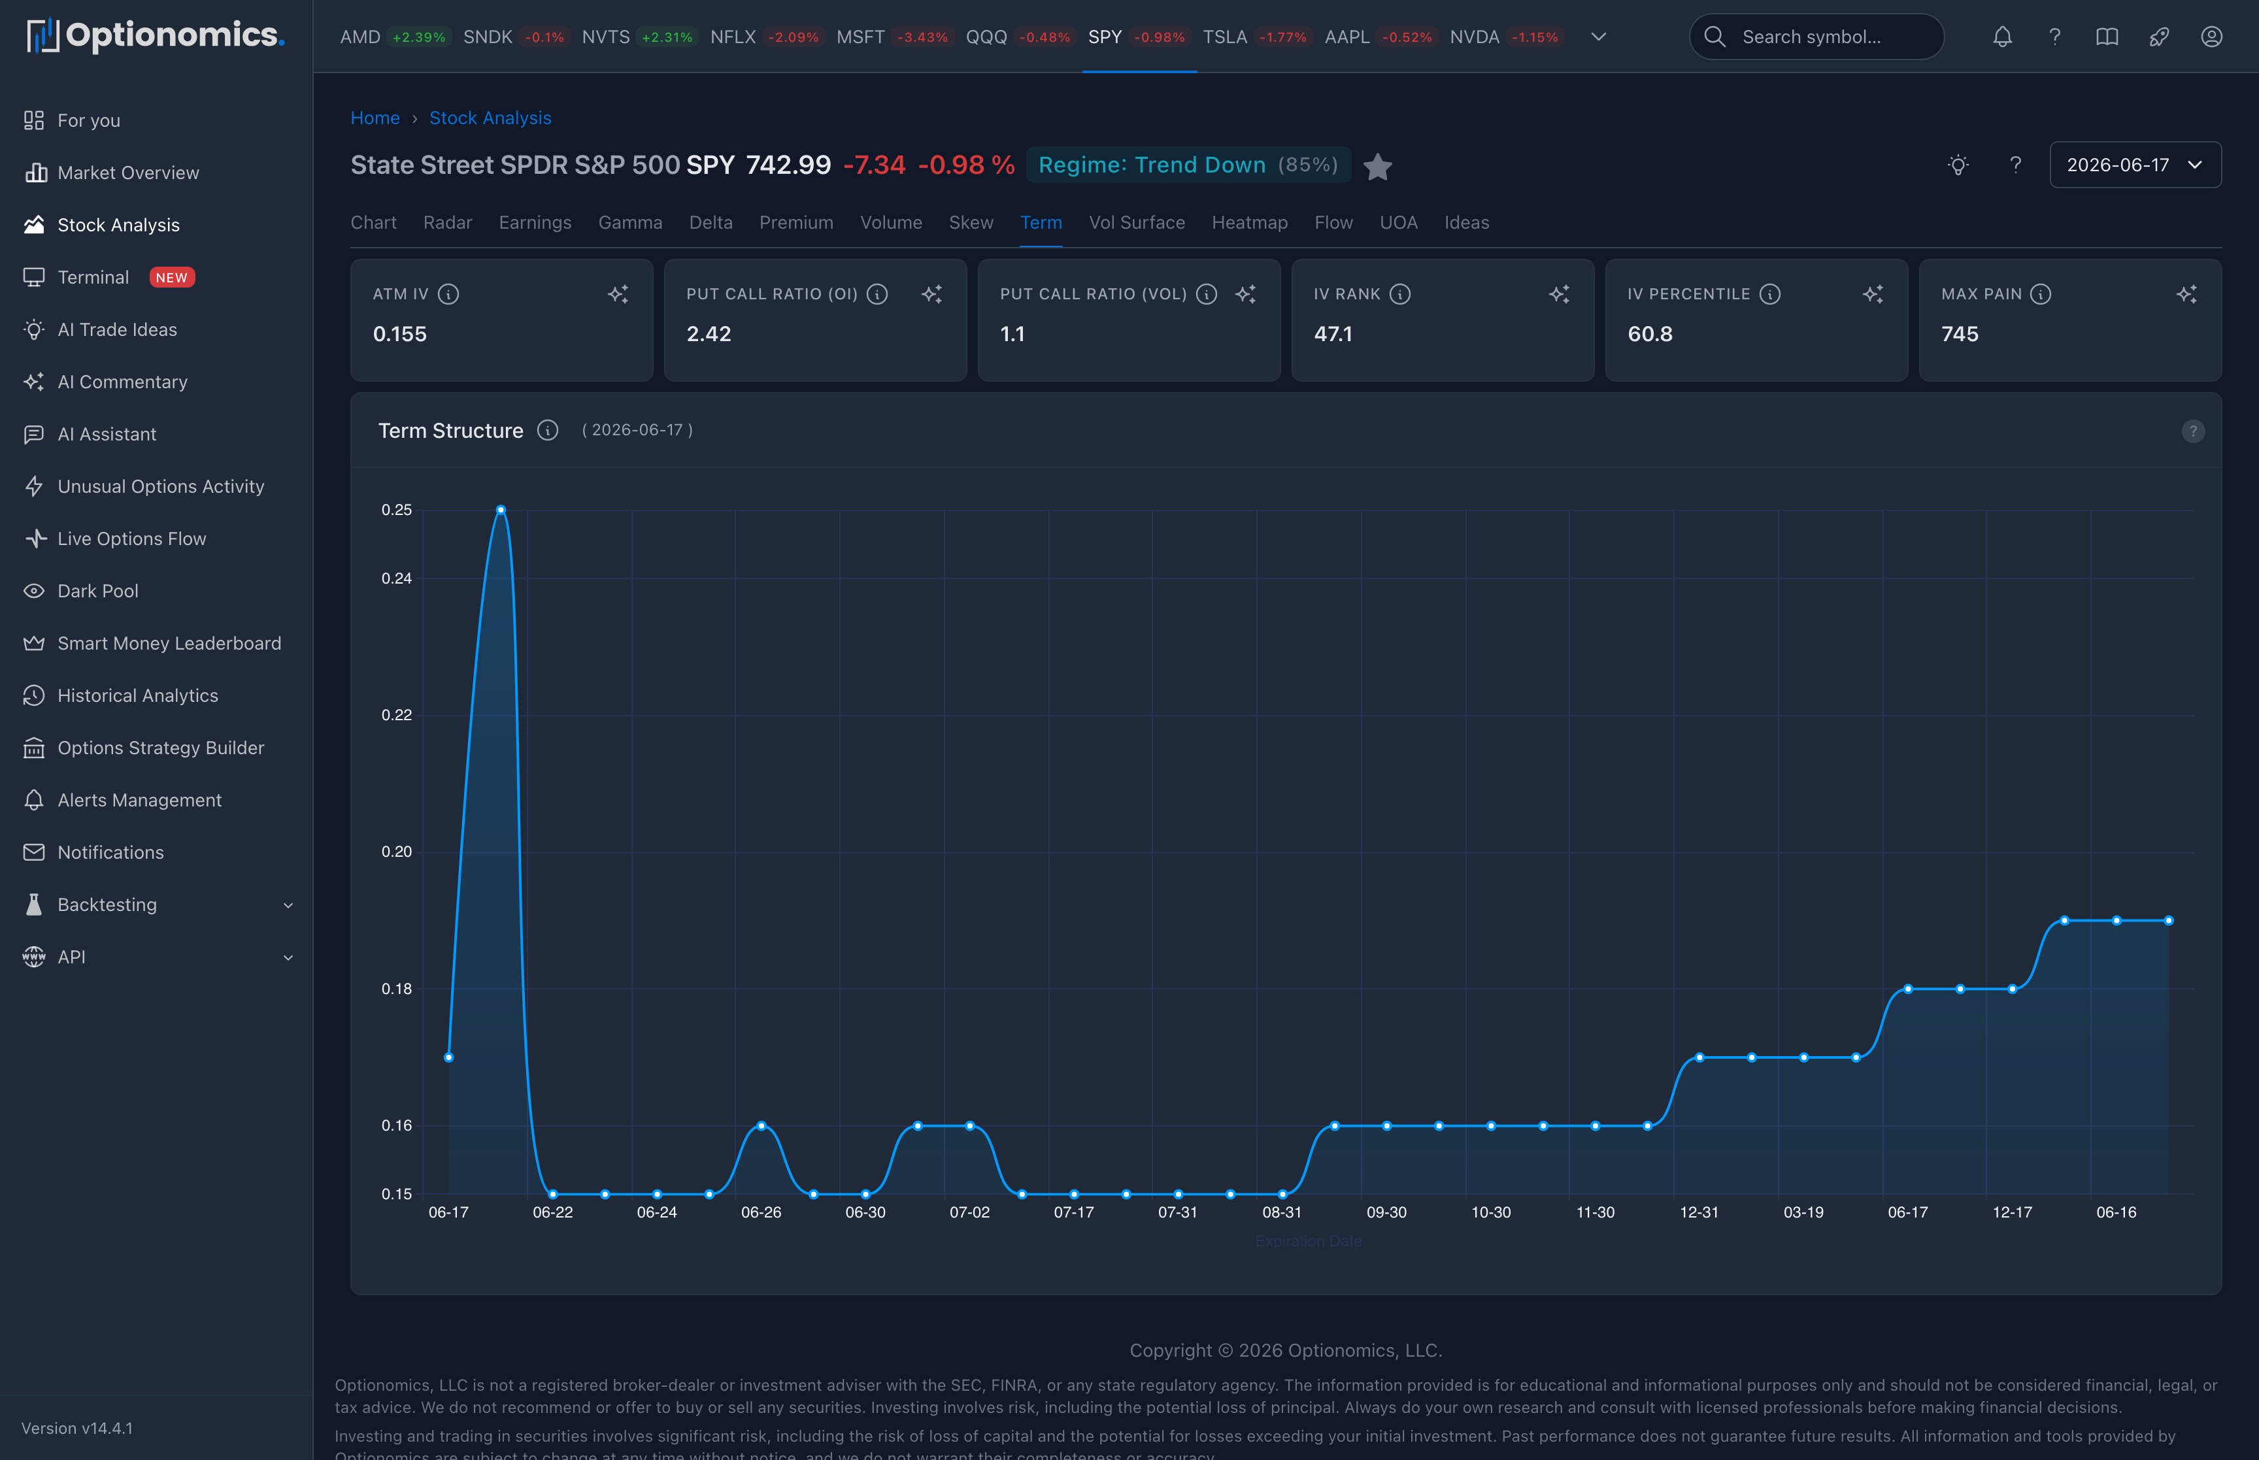
Task: Go to Earnings tab
Action: [535, 223]
